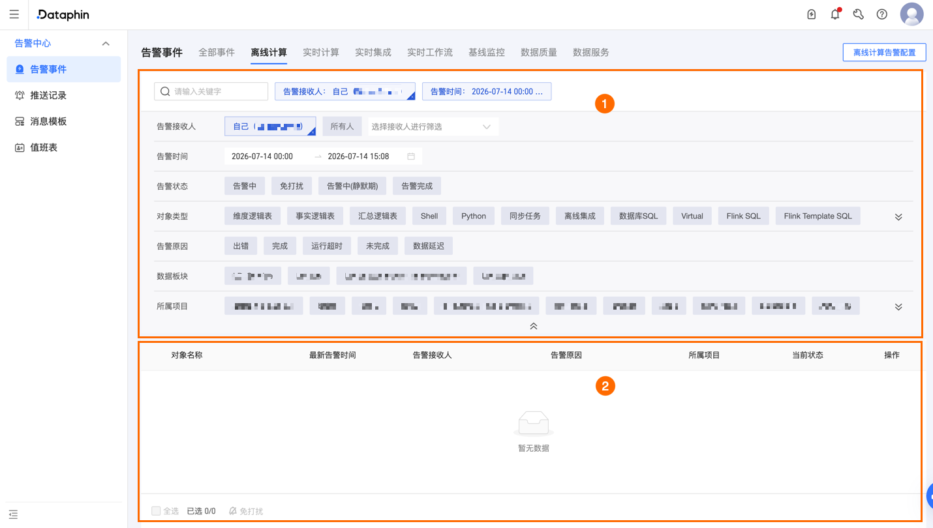The width and height of the screenshot is (933, 528).
Task: Toggle the 告警中 status filter
Action: (x=245, y=186)
